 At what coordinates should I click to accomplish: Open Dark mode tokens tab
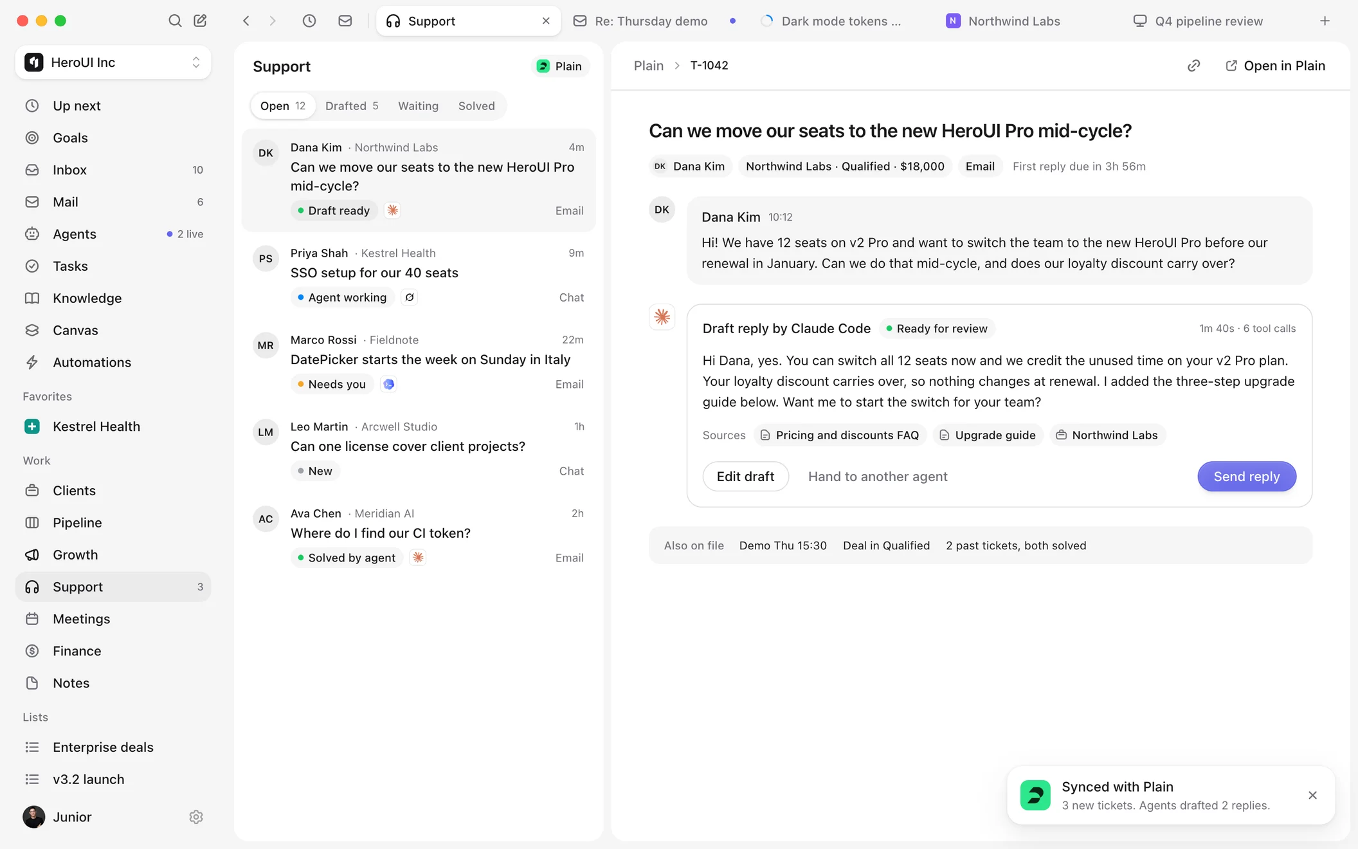tap(839, 21)
